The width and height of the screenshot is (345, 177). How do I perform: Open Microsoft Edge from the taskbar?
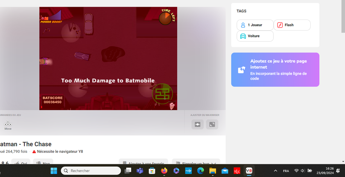200,171
